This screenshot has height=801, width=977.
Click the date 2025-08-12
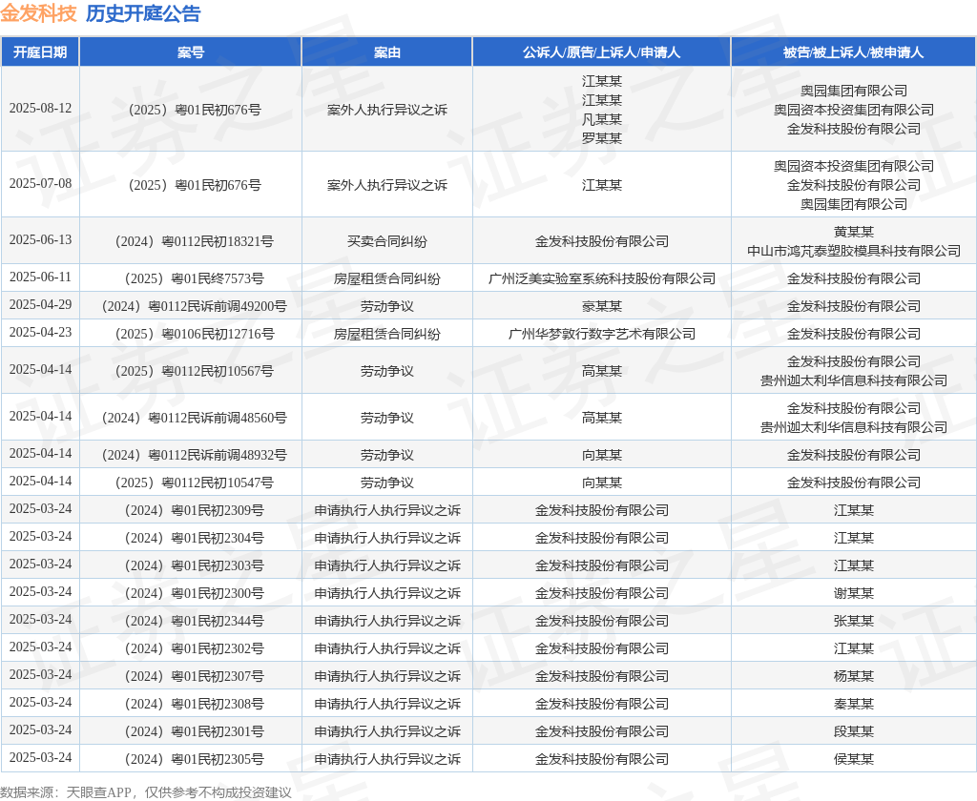(x=40, y=109)
